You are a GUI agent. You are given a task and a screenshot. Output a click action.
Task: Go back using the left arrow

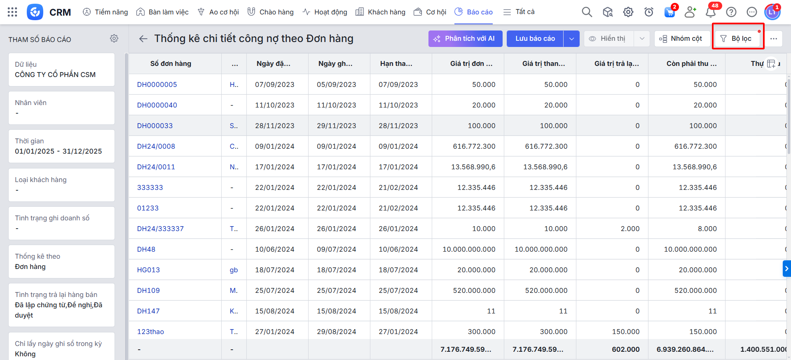click(143, 39)
